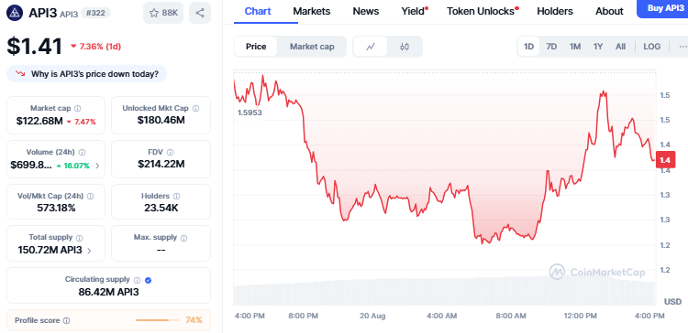
Task: Expand Volume (24h) details chevron
Action: 97,166
